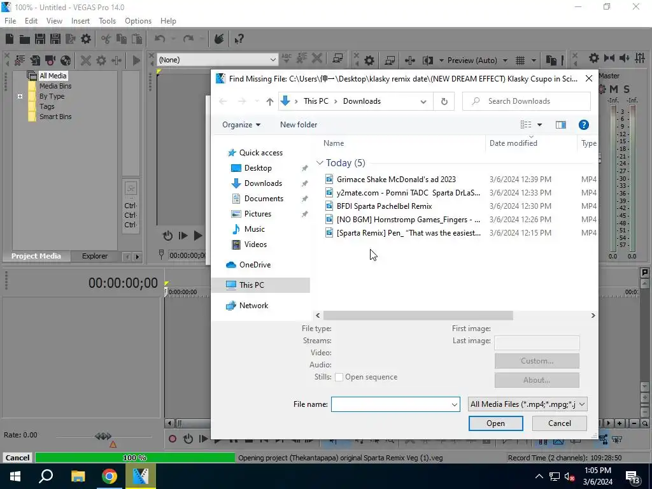
Task: Toggle Solo S button on Master bus
Action: 627,89
